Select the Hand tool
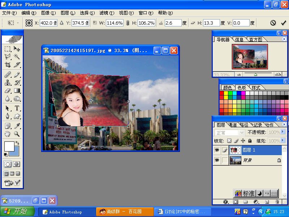Viewport: 289px width, 217px height. tap(8, 134)
